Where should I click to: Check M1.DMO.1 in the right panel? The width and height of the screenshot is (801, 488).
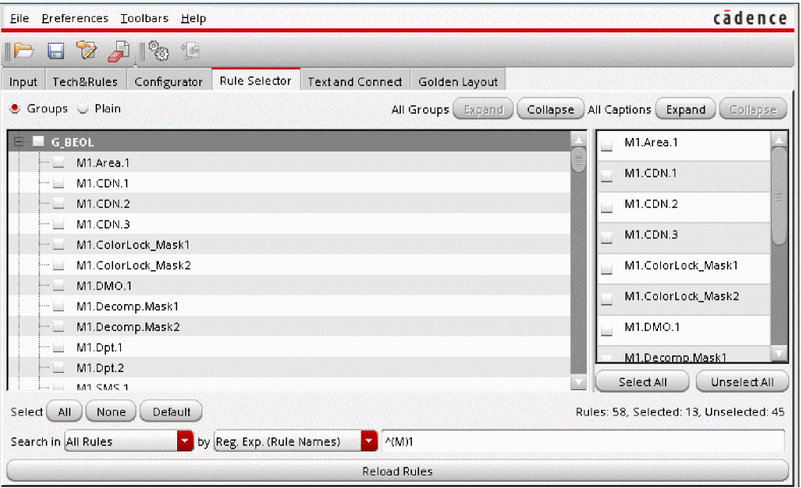tap(606, 330)
